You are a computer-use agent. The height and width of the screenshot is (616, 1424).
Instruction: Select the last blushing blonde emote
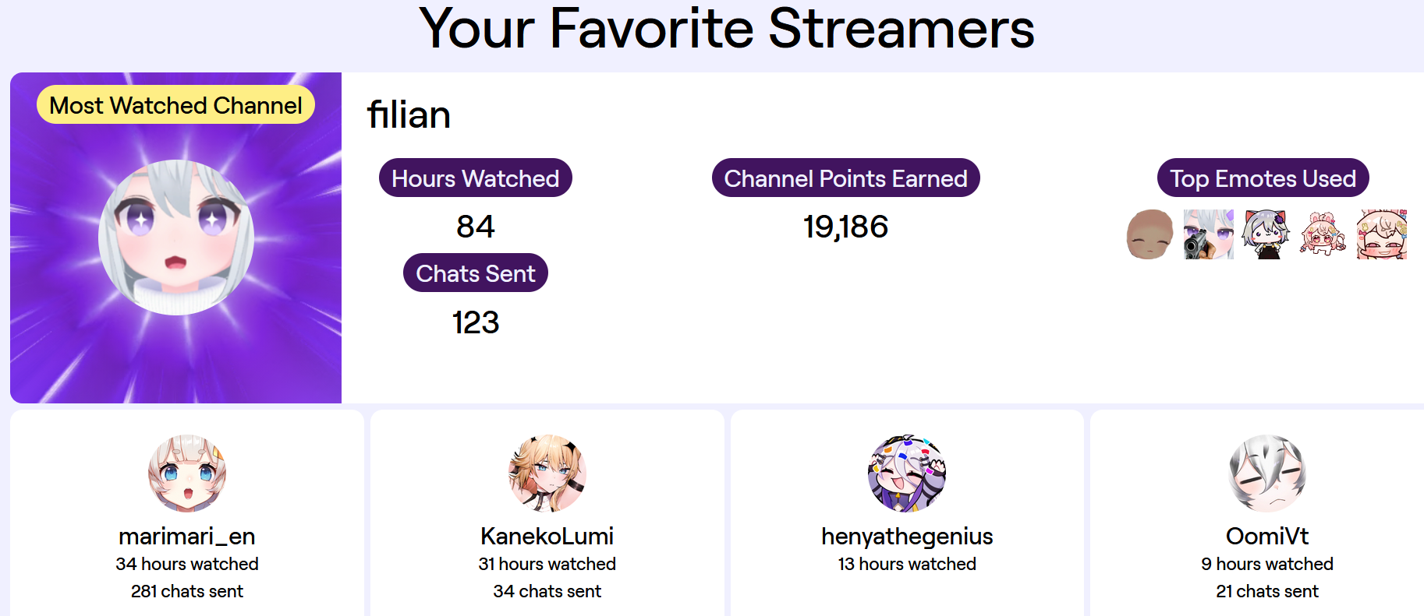(x=1381, y=234)
